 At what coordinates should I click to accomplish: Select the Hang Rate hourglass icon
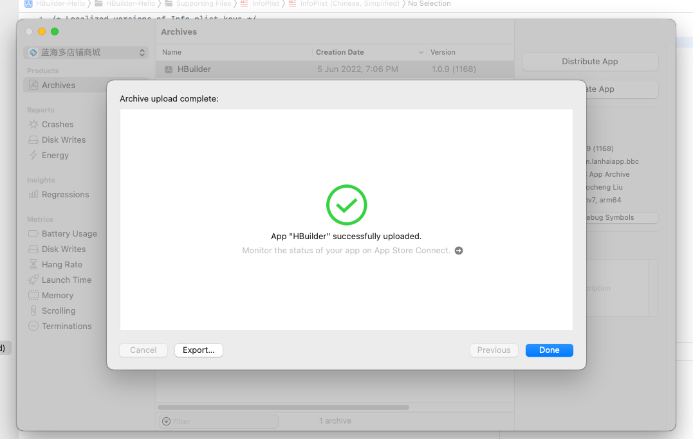[x=33, y=265]
